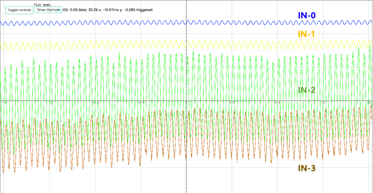Click the 8.0 tick on the time axis
Viewport: 373px width, 193px height.
(278, 103)
